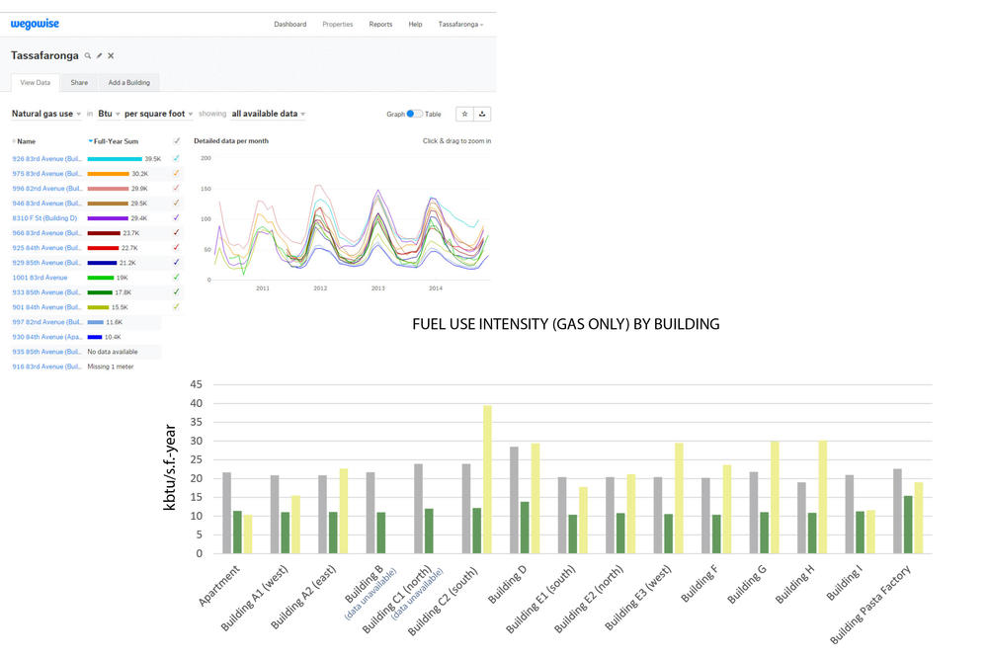Viewport: 988px width, 658px height.
Task: Open the Reports menu item
Action: coord(380,24)
